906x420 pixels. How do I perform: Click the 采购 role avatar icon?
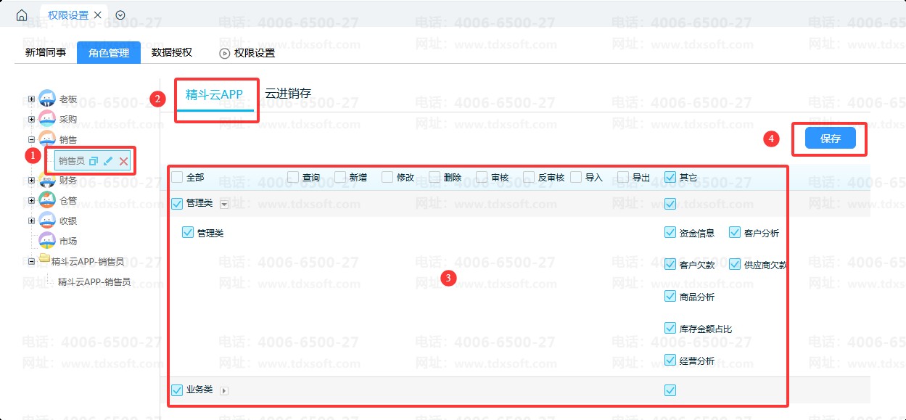click(47, 119)
